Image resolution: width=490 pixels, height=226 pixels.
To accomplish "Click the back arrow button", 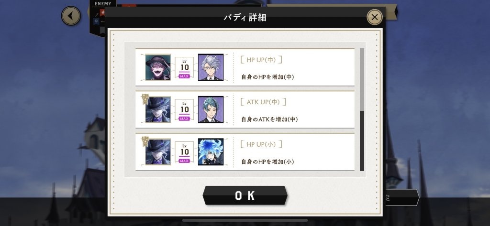I will pyautogui.click(x=71, y=16).
